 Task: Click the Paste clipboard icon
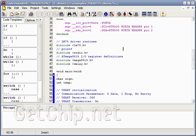click(x=62, y=14)
